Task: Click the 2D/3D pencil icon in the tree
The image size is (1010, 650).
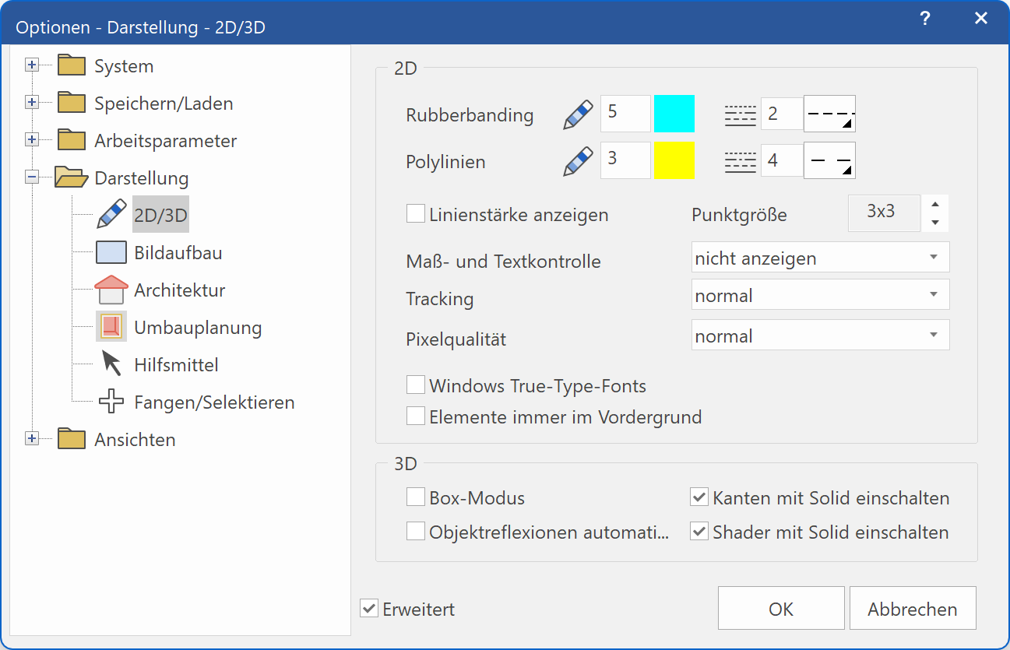Action: [x=111, y=213]
